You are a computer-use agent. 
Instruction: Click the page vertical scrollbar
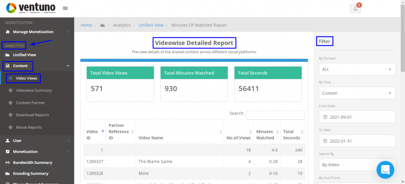(403, 39)
